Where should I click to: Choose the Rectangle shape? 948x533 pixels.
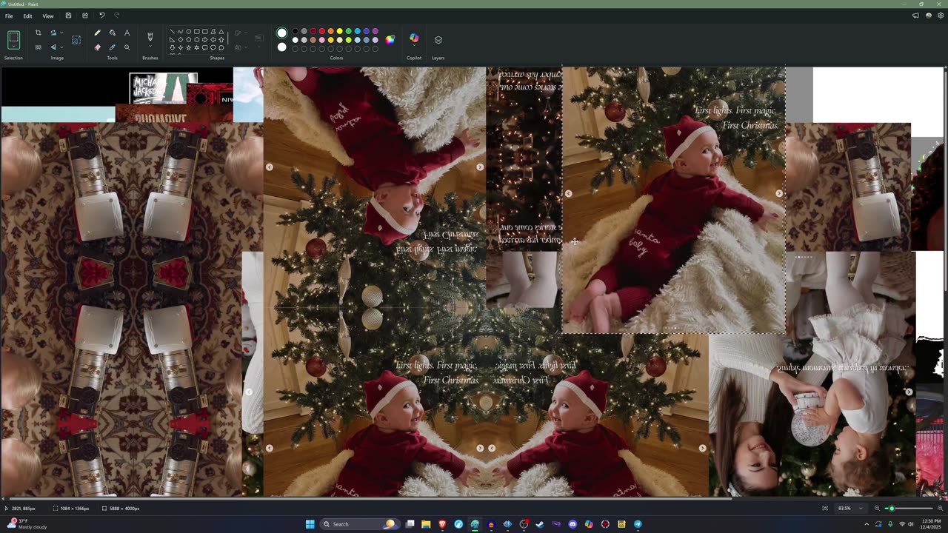(197, 32)
